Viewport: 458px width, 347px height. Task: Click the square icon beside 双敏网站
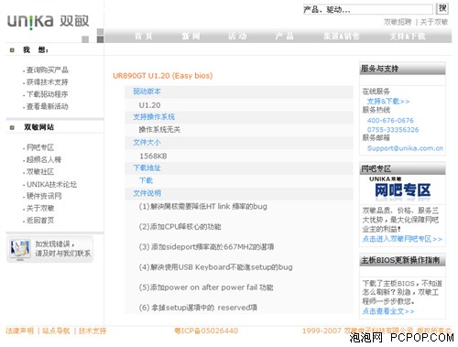[12, 127]
